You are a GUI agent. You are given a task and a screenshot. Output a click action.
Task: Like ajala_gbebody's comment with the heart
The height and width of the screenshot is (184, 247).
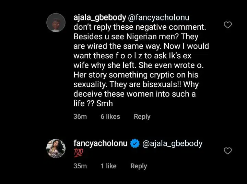[227, 25]
